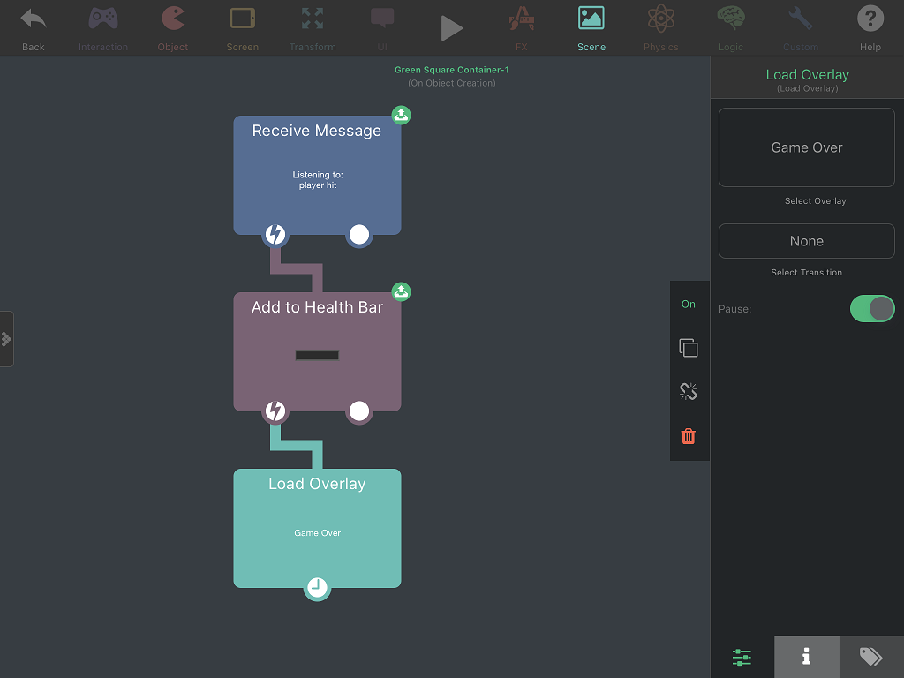The height and width of the screenshot is (678, 904).
Task: Open the None transition selector
Action: pyautogui.click(x=807, y=241)
